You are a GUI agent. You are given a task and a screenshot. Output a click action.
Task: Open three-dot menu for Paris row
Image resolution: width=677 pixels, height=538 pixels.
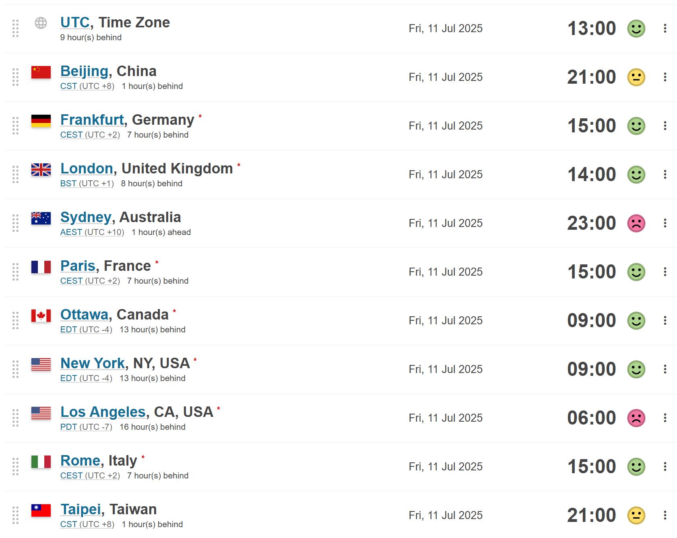point(665,272)
